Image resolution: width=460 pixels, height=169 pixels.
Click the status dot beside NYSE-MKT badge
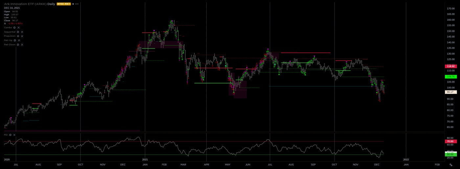coord(73,4)
